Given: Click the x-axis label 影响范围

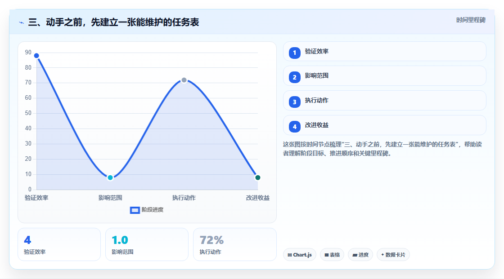Looking at the screenshot, I should pos(110,198).
